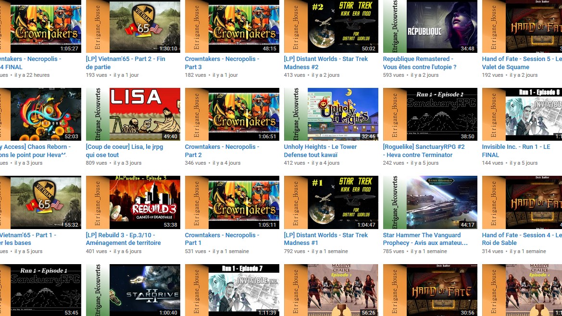The height and width of the screenshot is (316, 562).
Task: Select the '531 vues' view count
Action: [195, 251]
